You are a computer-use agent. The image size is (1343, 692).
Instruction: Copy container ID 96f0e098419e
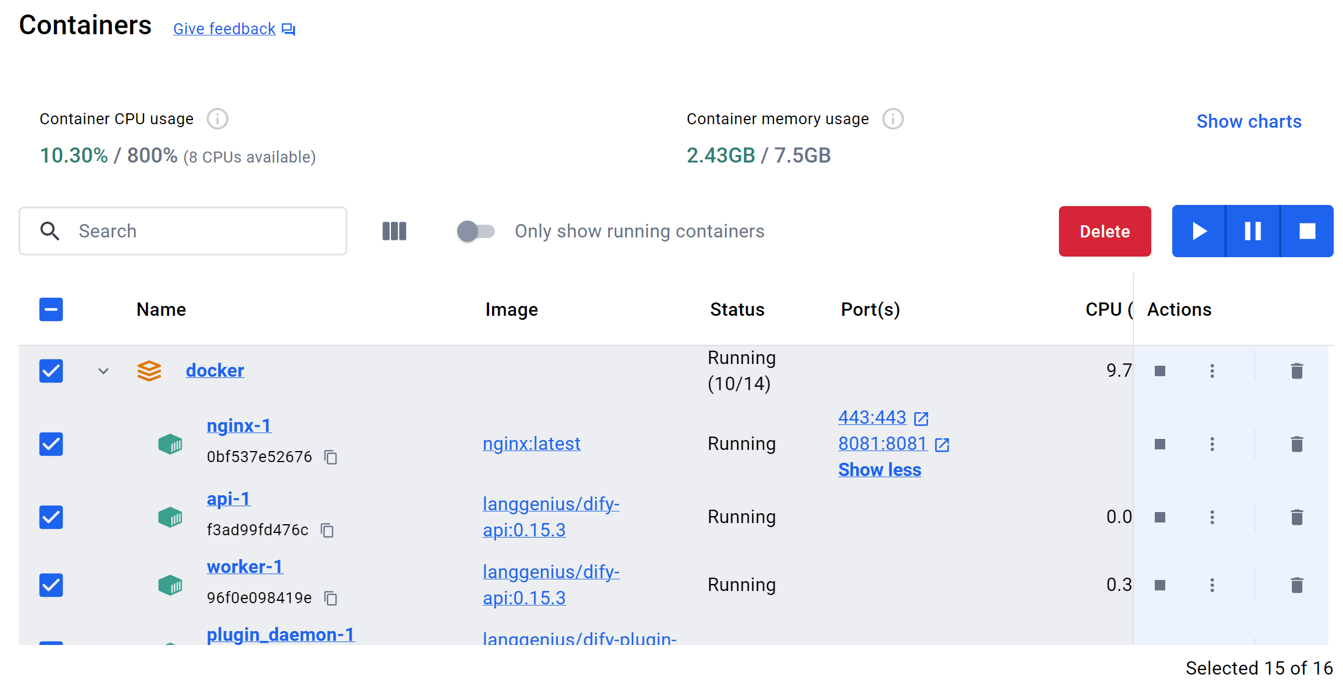point(331,599)
